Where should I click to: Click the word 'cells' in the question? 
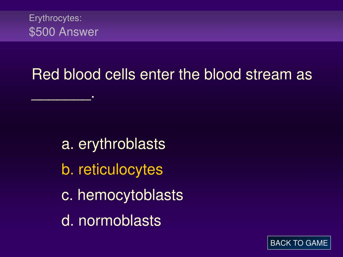(x=120, y=74)
